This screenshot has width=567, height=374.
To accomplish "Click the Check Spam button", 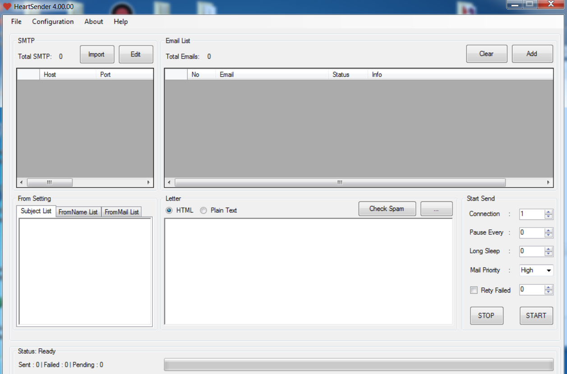I will click(x=387, y=209).
